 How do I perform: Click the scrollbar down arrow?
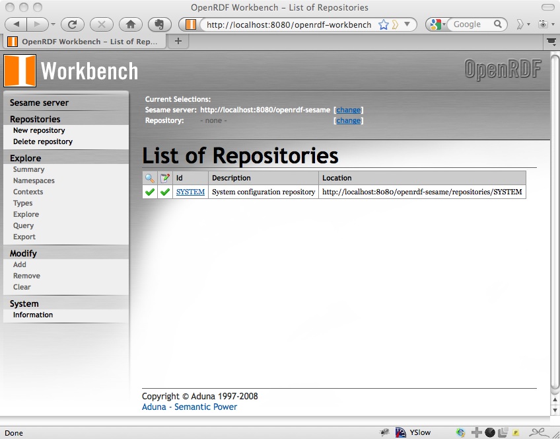pos(555,410)
